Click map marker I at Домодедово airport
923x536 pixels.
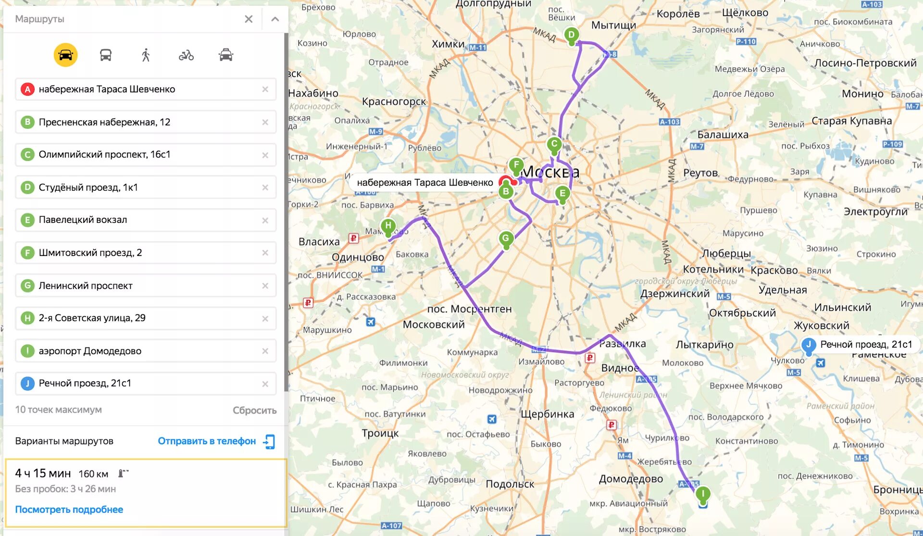703,494
